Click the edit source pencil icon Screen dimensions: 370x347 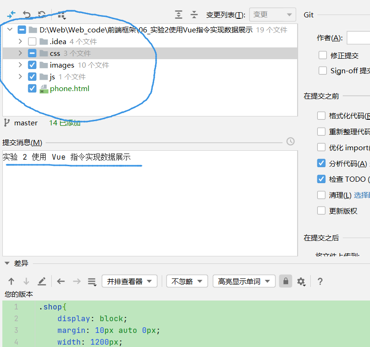click(42, 281)
